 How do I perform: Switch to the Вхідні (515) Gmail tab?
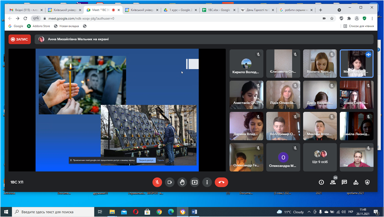[x=24, y=10]
